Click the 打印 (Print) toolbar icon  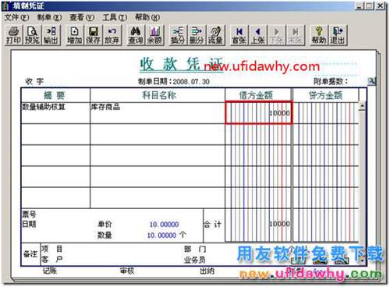coord(13,35)
